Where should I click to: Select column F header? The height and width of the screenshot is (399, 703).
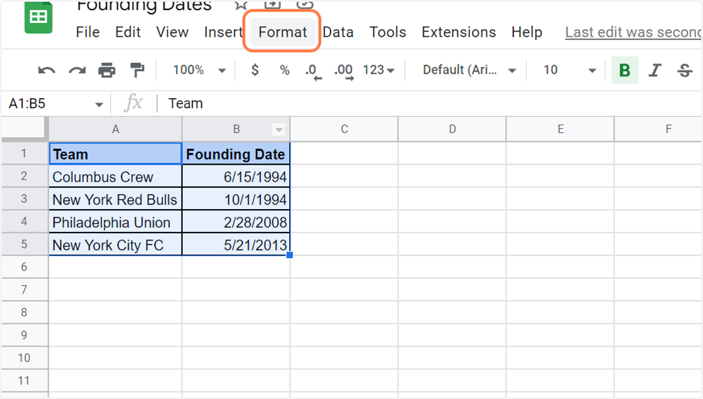pyautogui.click(x=659, y=129)
